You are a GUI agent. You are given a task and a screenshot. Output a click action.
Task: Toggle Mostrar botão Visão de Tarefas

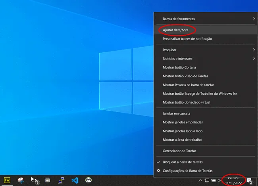point(206,76)
